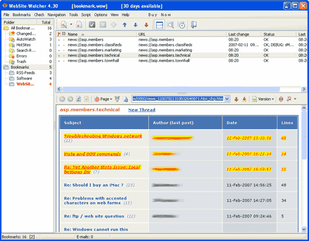Click the browser back round button

point(62,99)
